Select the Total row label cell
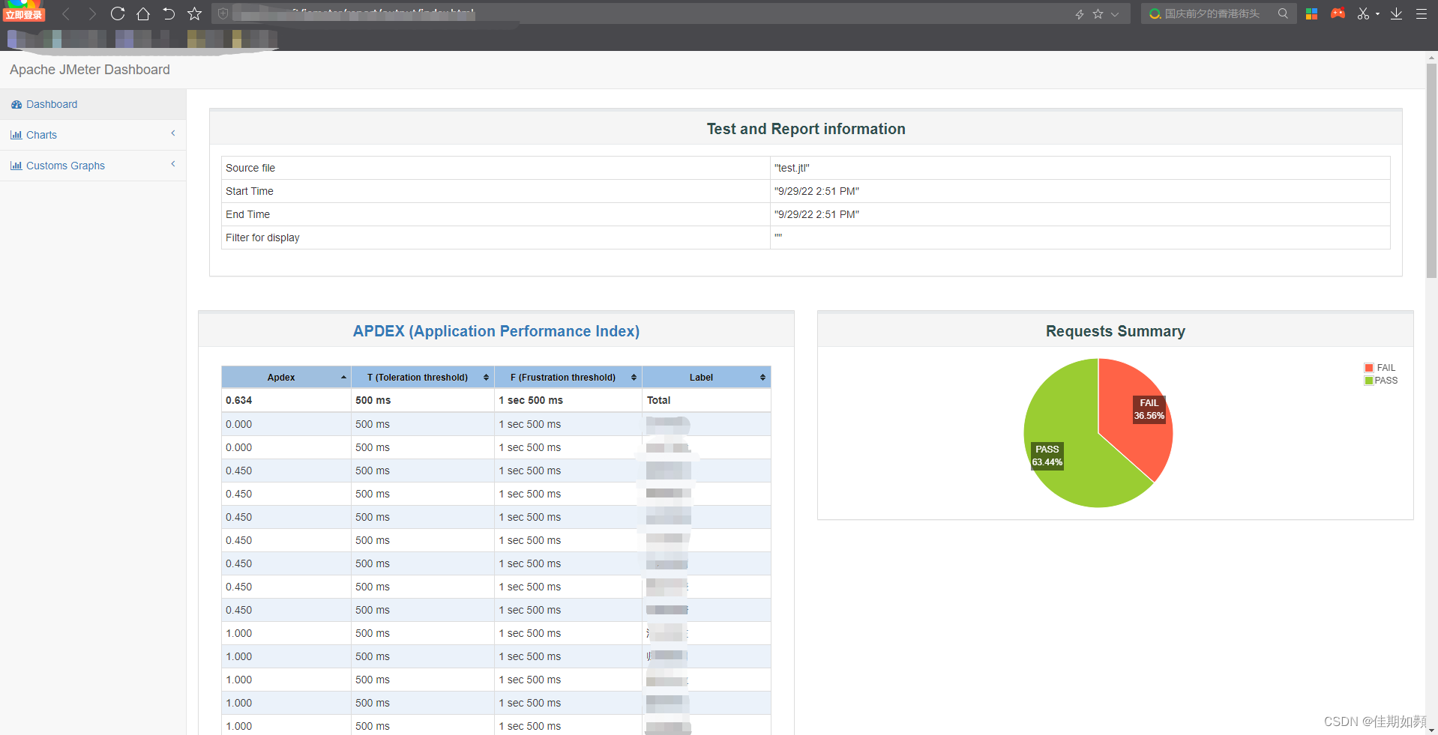The width and height of the screenshot is (1438, 735). [x=706, y=400]
